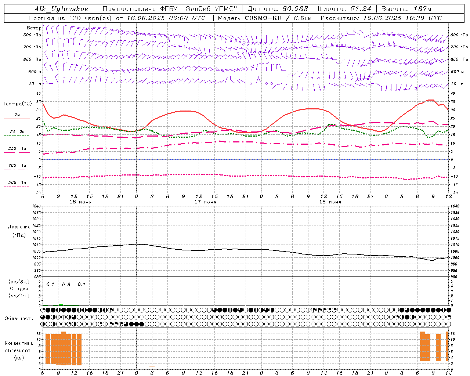Click the 700 гПа temperature legend entry
Viewport: 470px width, 376px height.
pos(17,167)
